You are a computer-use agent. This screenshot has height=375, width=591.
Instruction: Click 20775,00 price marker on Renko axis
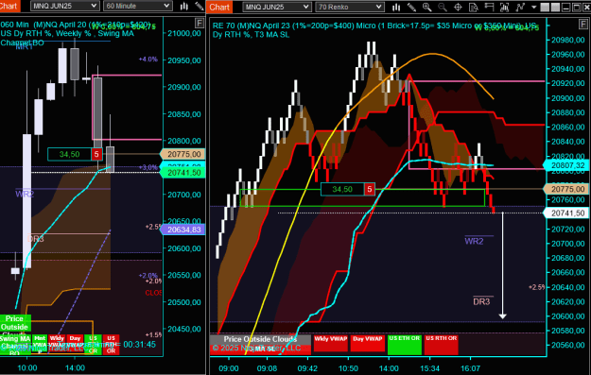[565, 189]
